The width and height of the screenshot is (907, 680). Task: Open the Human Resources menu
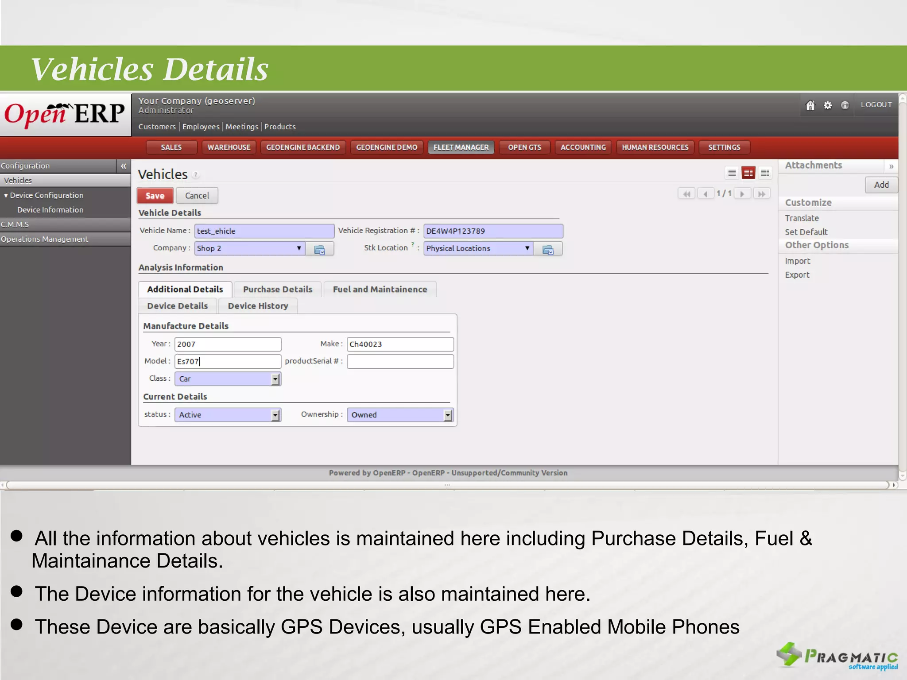click(655, 147)
